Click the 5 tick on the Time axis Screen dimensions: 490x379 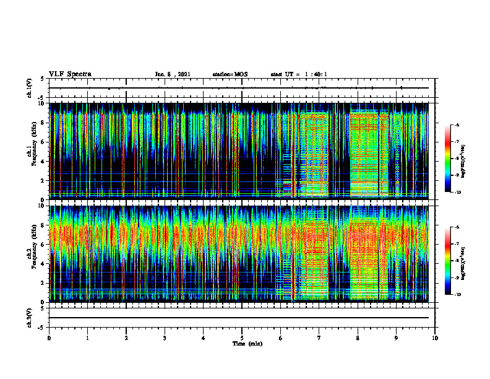click(x=242, y=338)
